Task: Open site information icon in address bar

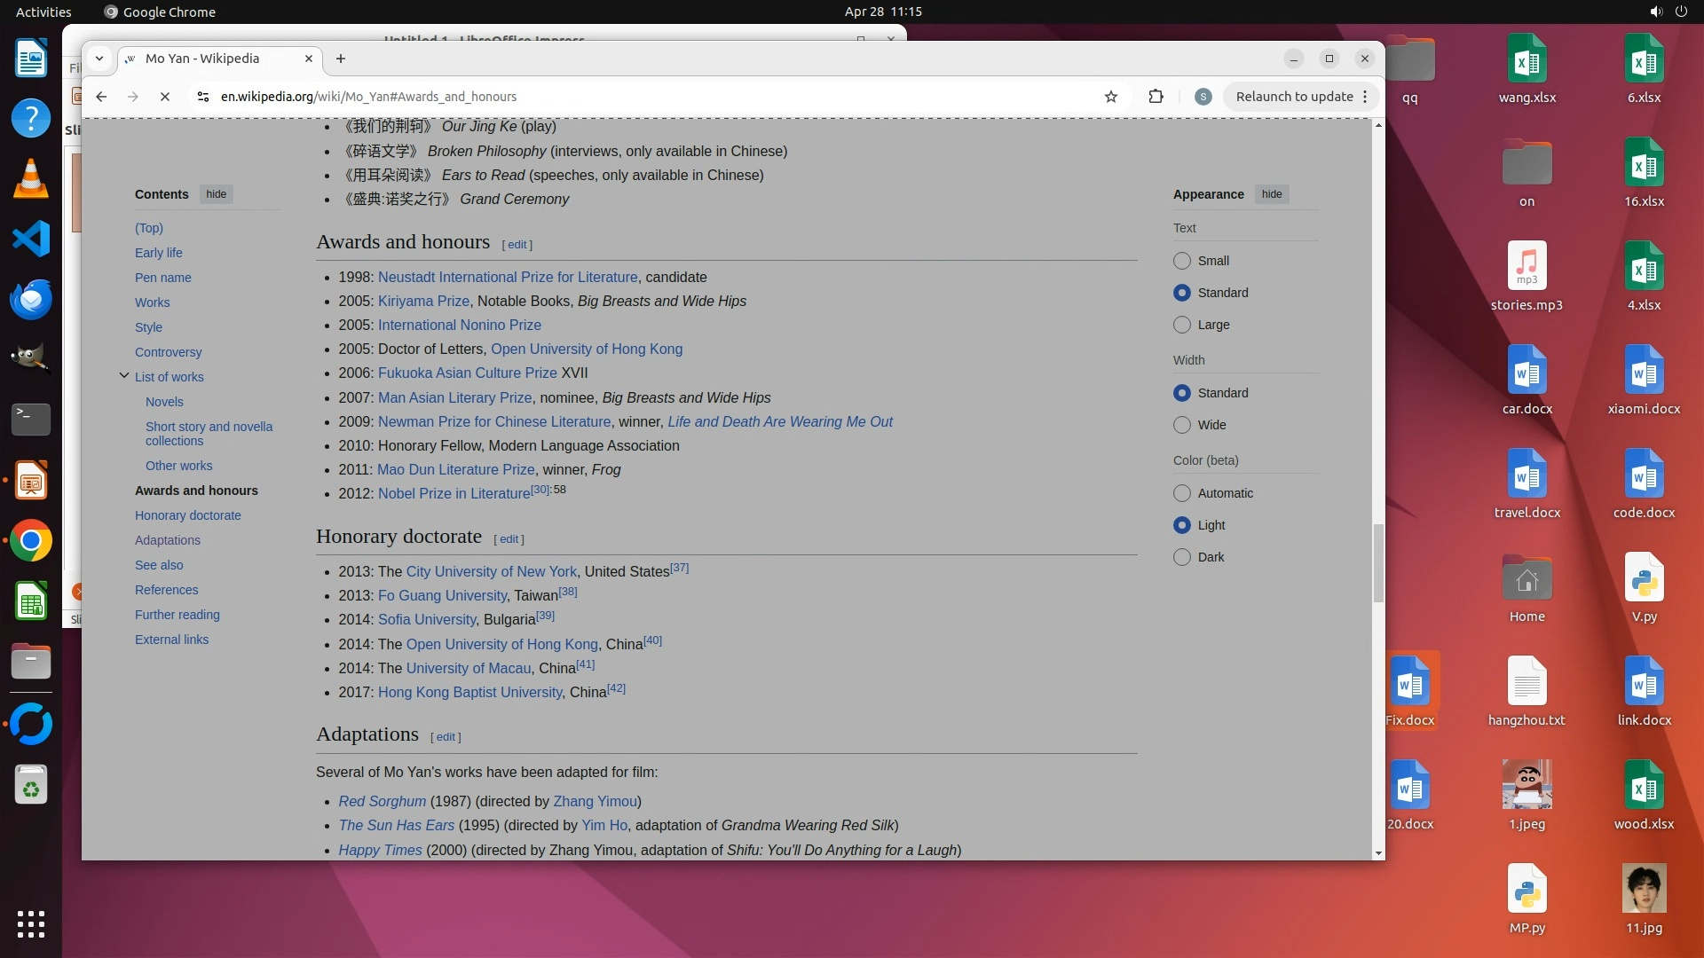Action: tap(203, 97)
